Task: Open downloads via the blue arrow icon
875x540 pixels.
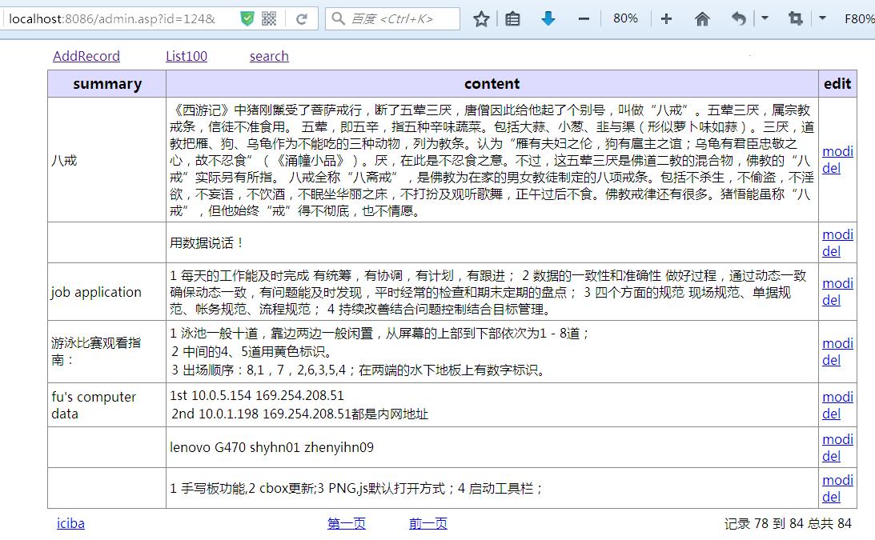Action: coord(548,18)
